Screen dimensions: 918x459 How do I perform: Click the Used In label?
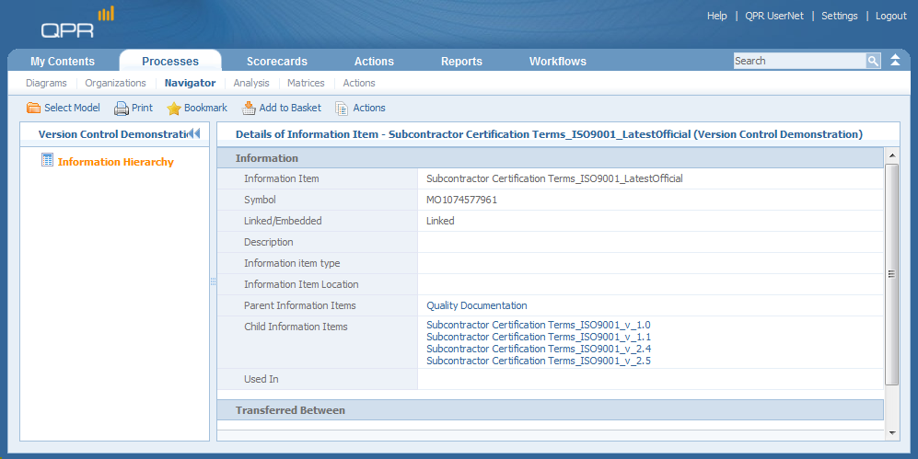(261, 379)
